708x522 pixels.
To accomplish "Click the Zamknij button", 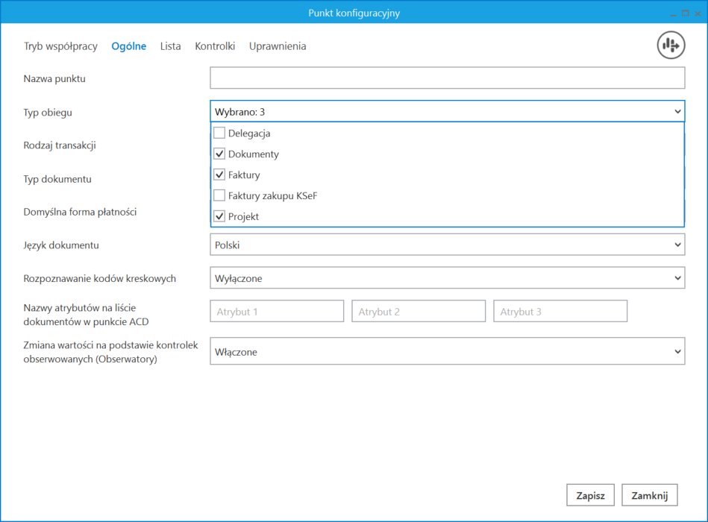I will click(x=649, y=495).
